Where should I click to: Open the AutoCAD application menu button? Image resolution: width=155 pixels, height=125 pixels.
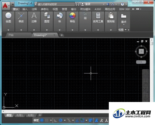tap(6, 6)
